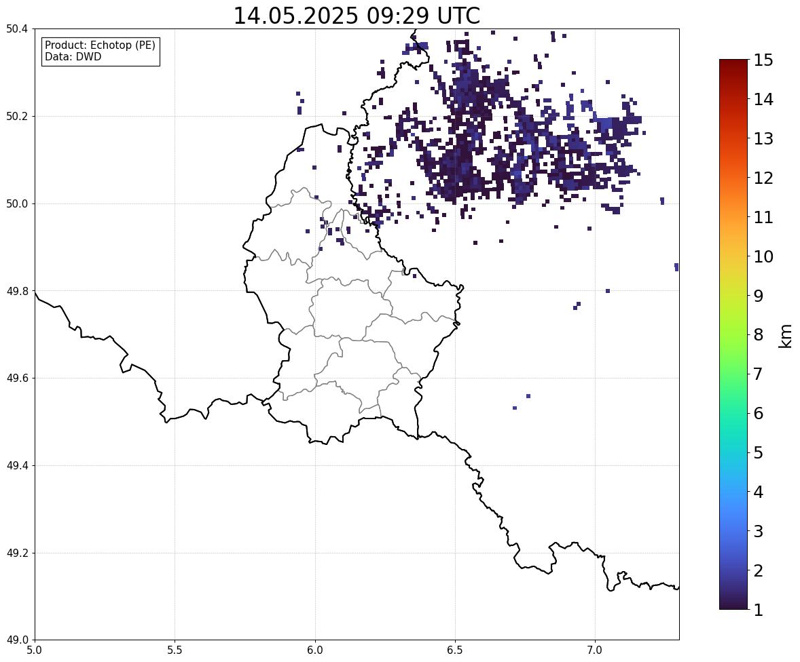This screenshot has width=800, height=662.
Task: Click colorbar tick label 12
Action: pos(763,178)
